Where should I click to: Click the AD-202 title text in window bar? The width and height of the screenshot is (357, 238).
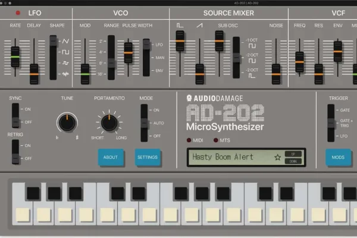tap(246, 3)
